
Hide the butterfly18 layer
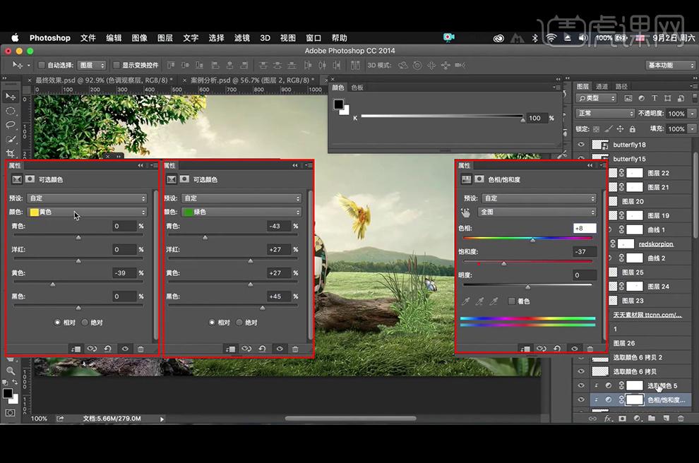581,145
